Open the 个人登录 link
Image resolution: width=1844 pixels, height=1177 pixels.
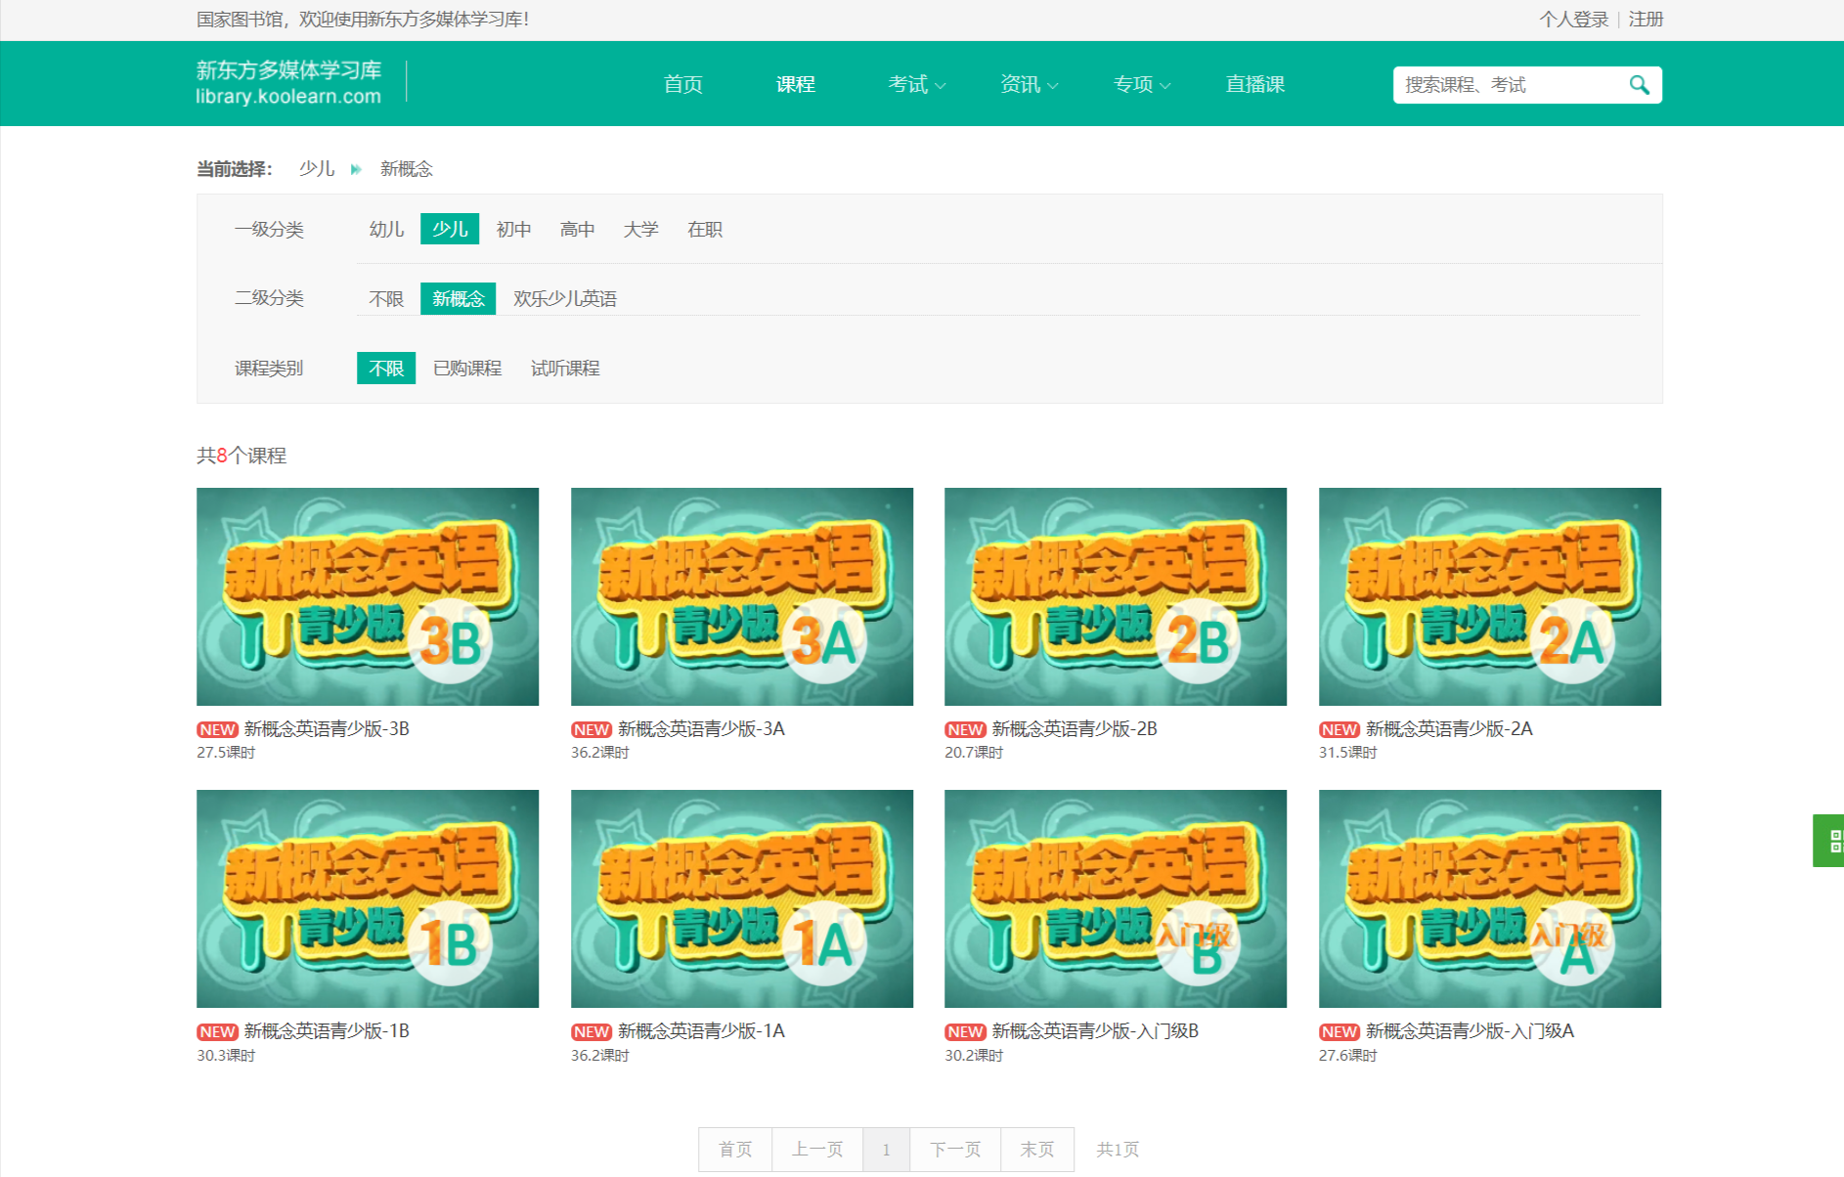point(1573,20)
